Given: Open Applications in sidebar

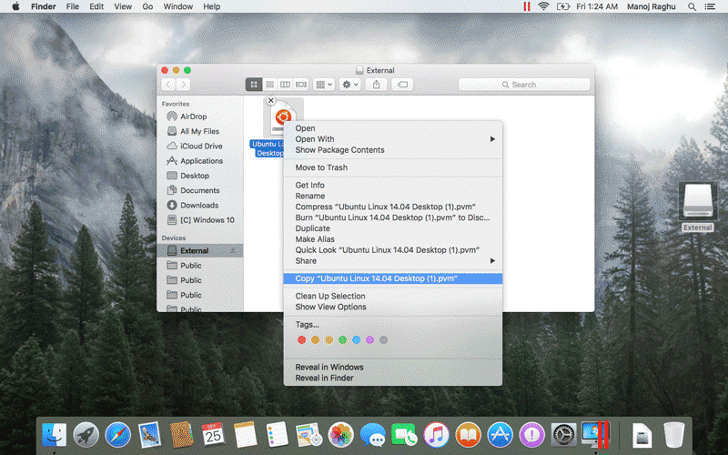Looking at the screenshot, I should click(x=199, y=161).
